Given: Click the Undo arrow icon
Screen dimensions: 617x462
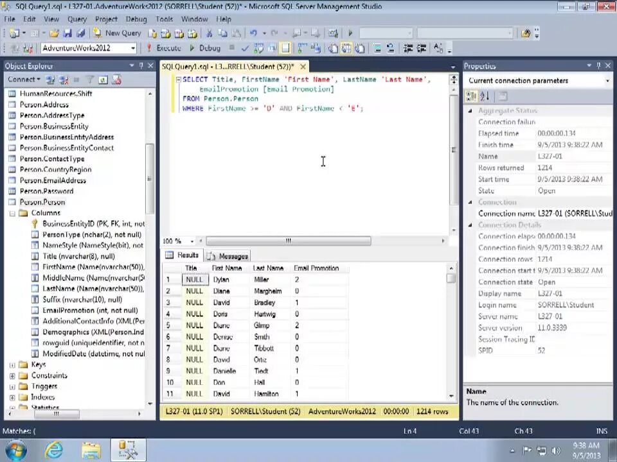Looking at the screenshot, I should point(253,33).
